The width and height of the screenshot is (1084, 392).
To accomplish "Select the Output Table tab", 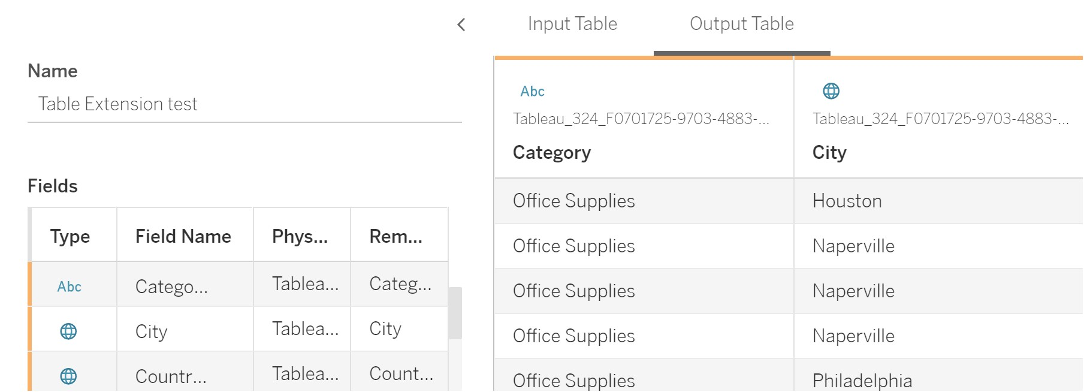I will coord(742,24).
